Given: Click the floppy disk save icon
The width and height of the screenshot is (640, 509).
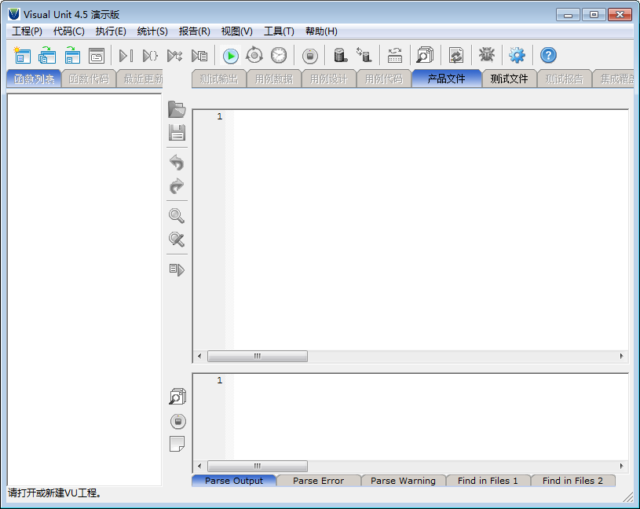Looking at the screenshot, I should (x=177, y=133).
